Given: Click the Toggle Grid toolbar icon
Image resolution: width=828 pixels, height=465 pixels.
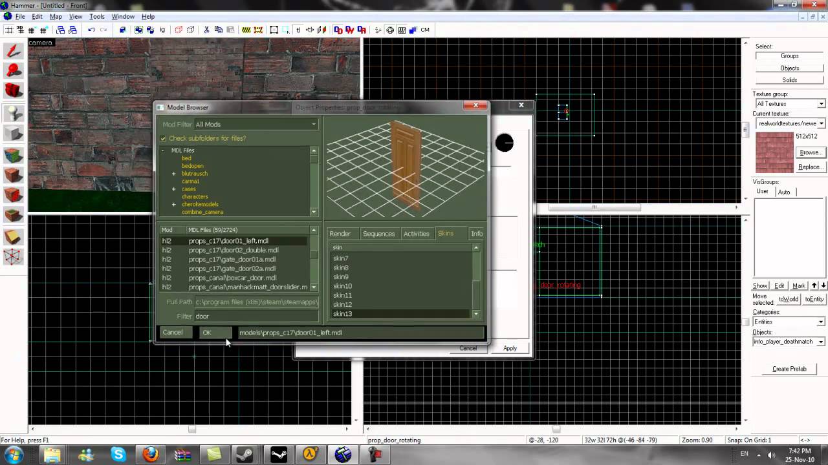Looking at the screenshot, I should click(9, 30).
